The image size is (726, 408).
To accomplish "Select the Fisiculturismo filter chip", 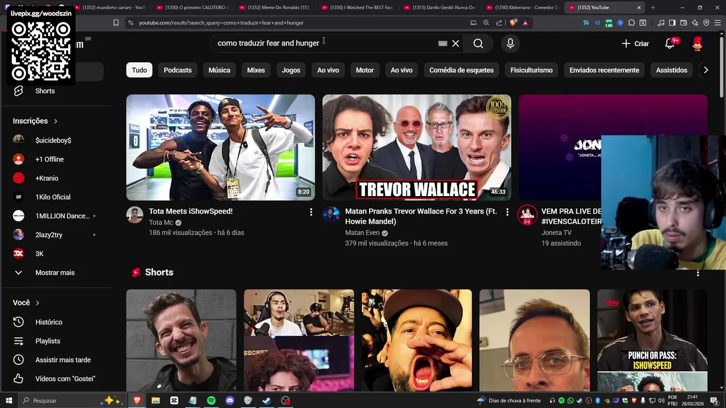I will pos(531,70).
